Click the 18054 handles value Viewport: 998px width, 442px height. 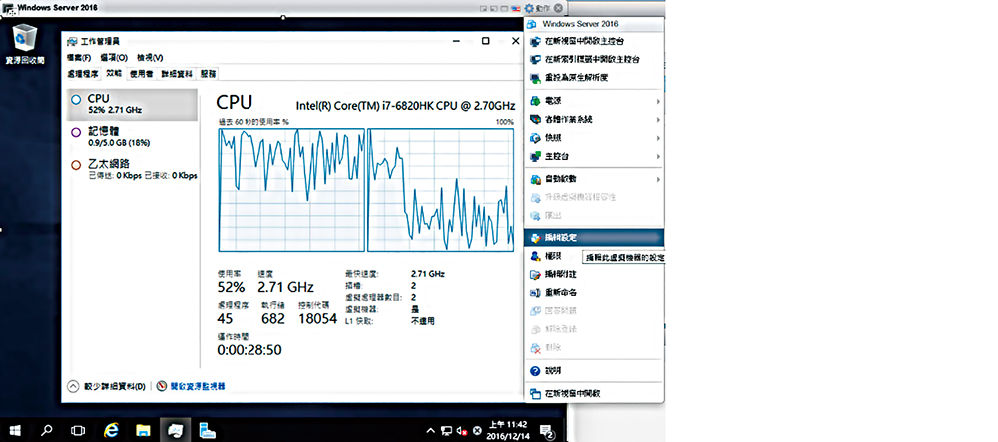[317, 318]
